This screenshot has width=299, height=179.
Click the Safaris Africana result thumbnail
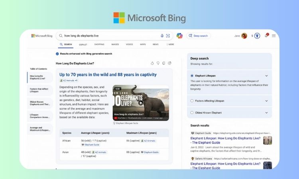(x=268, y=165)
